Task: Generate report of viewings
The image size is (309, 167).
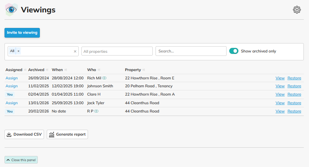Action: click(67, 135)
